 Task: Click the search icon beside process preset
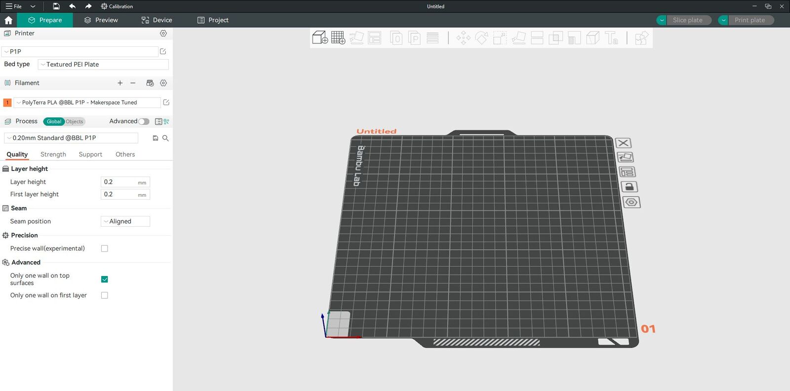click(165, 139)
